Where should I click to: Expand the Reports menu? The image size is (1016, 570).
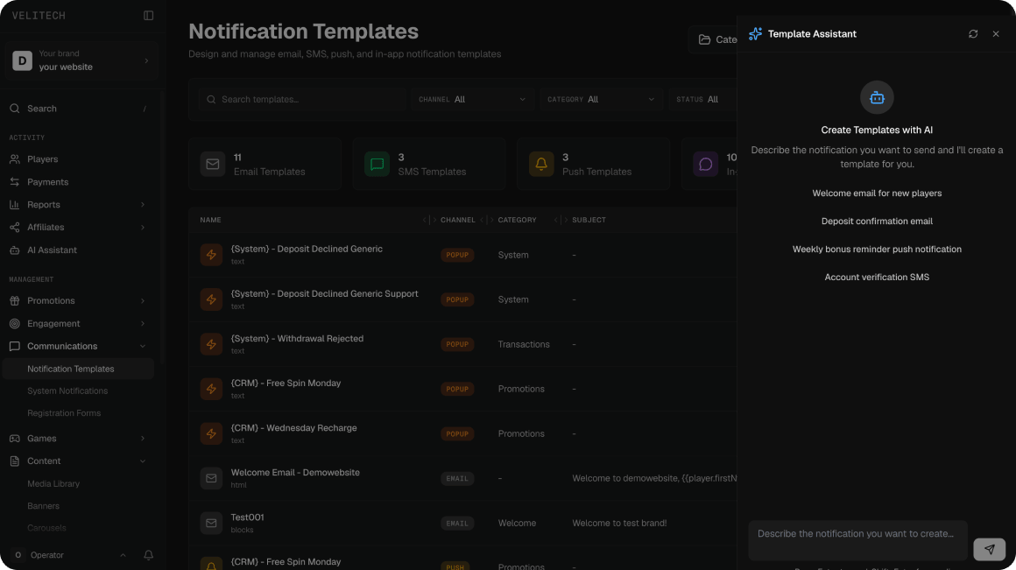point(78,205)
